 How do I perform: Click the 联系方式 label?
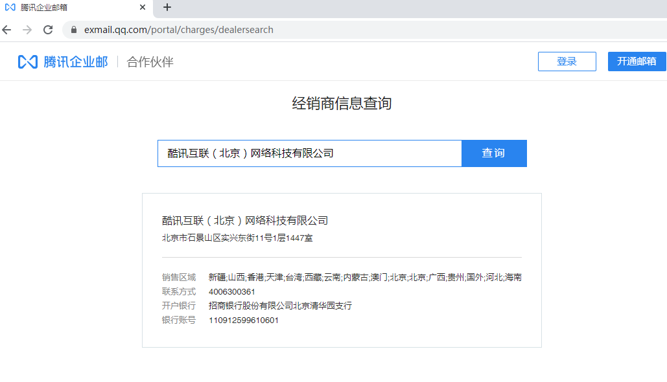(x=179, y=291)
